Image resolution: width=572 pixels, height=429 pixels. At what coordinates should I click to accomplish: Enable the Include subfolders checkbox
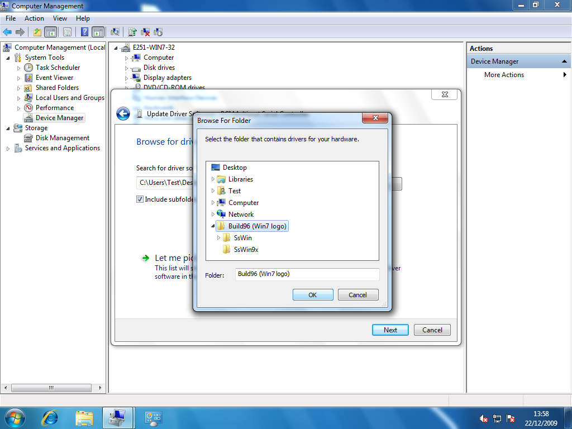(139, 199)
